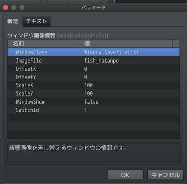
Task: Click the 名前 column header
Action: (43, 43)
